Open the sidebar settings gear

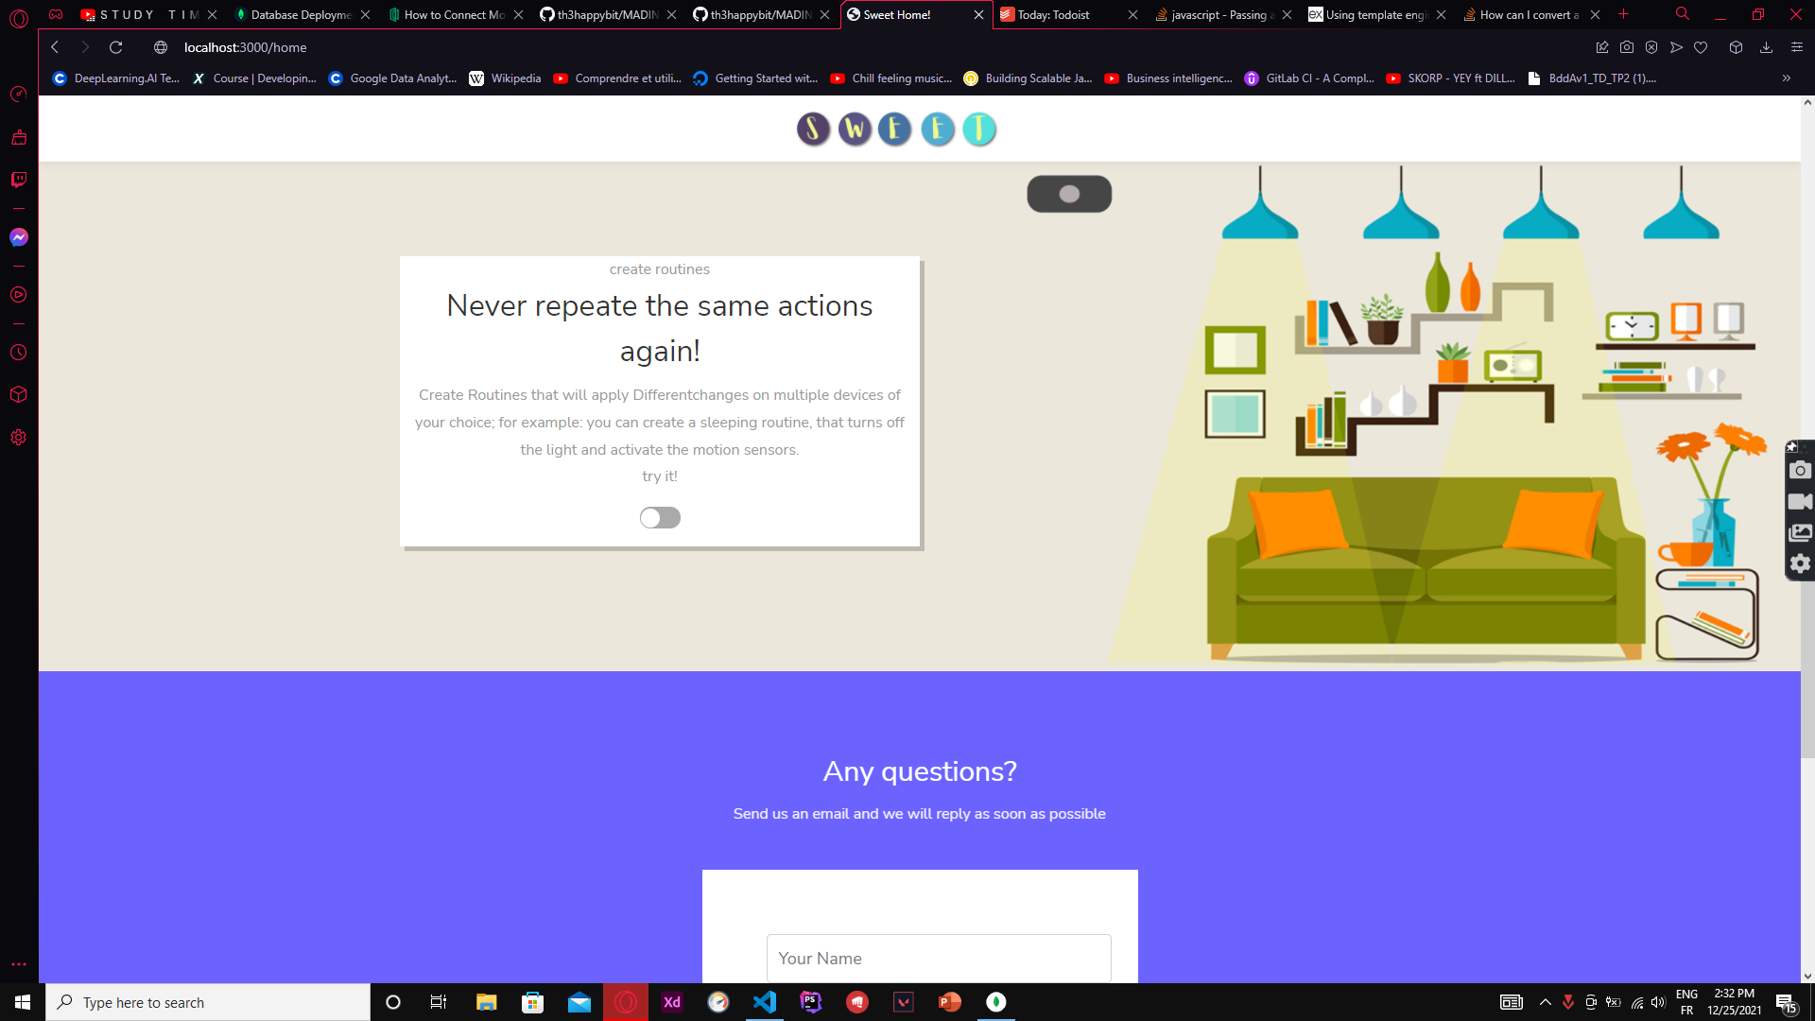pyautogui.click(x=19, y=438)
